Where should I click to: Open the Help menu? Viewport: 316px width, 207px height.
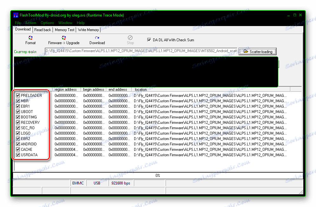[81, 23]
